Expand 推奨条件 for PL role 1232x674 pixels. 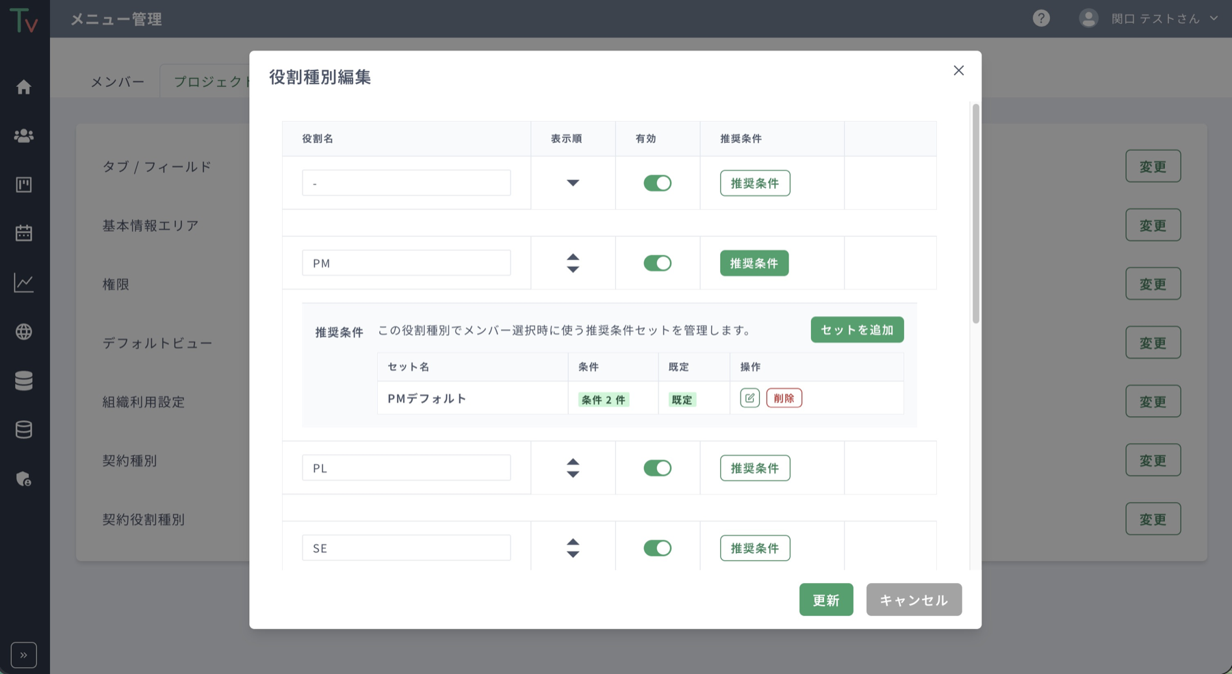click(x=755, y=468)
